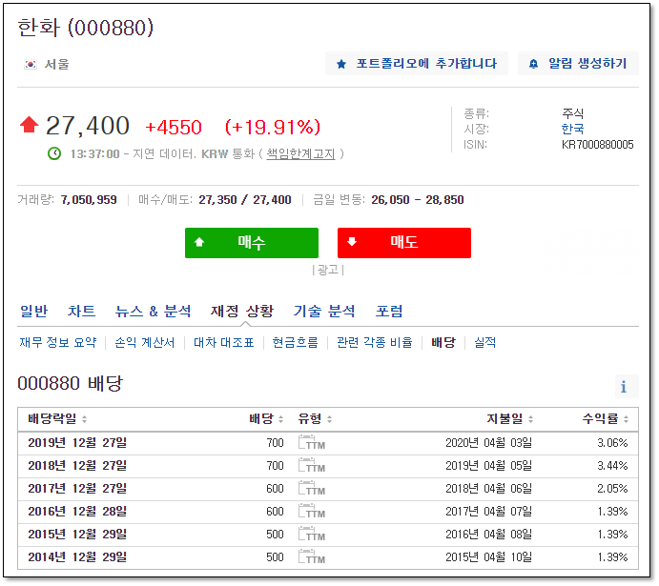The image size is (659, 586).
Task: Click the 광고 ad label
Action: [328, 270]
